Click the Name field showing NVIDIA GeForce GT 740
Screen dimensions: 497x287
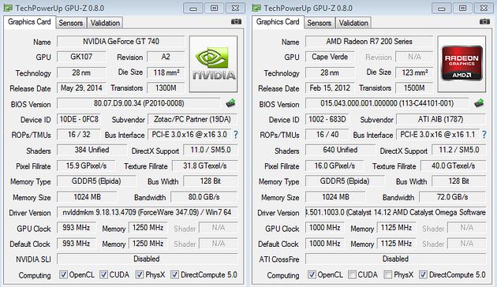pos(121,42)
